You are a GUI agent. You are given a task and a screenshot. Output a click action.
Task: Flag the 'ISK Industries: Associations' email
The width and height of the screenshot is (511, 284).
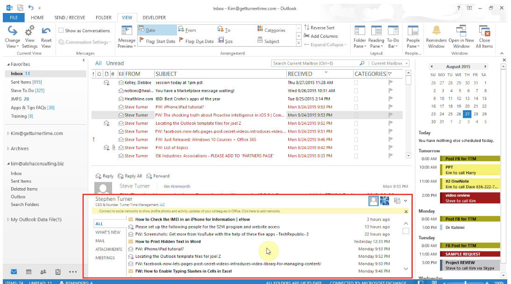coord(390,156)
